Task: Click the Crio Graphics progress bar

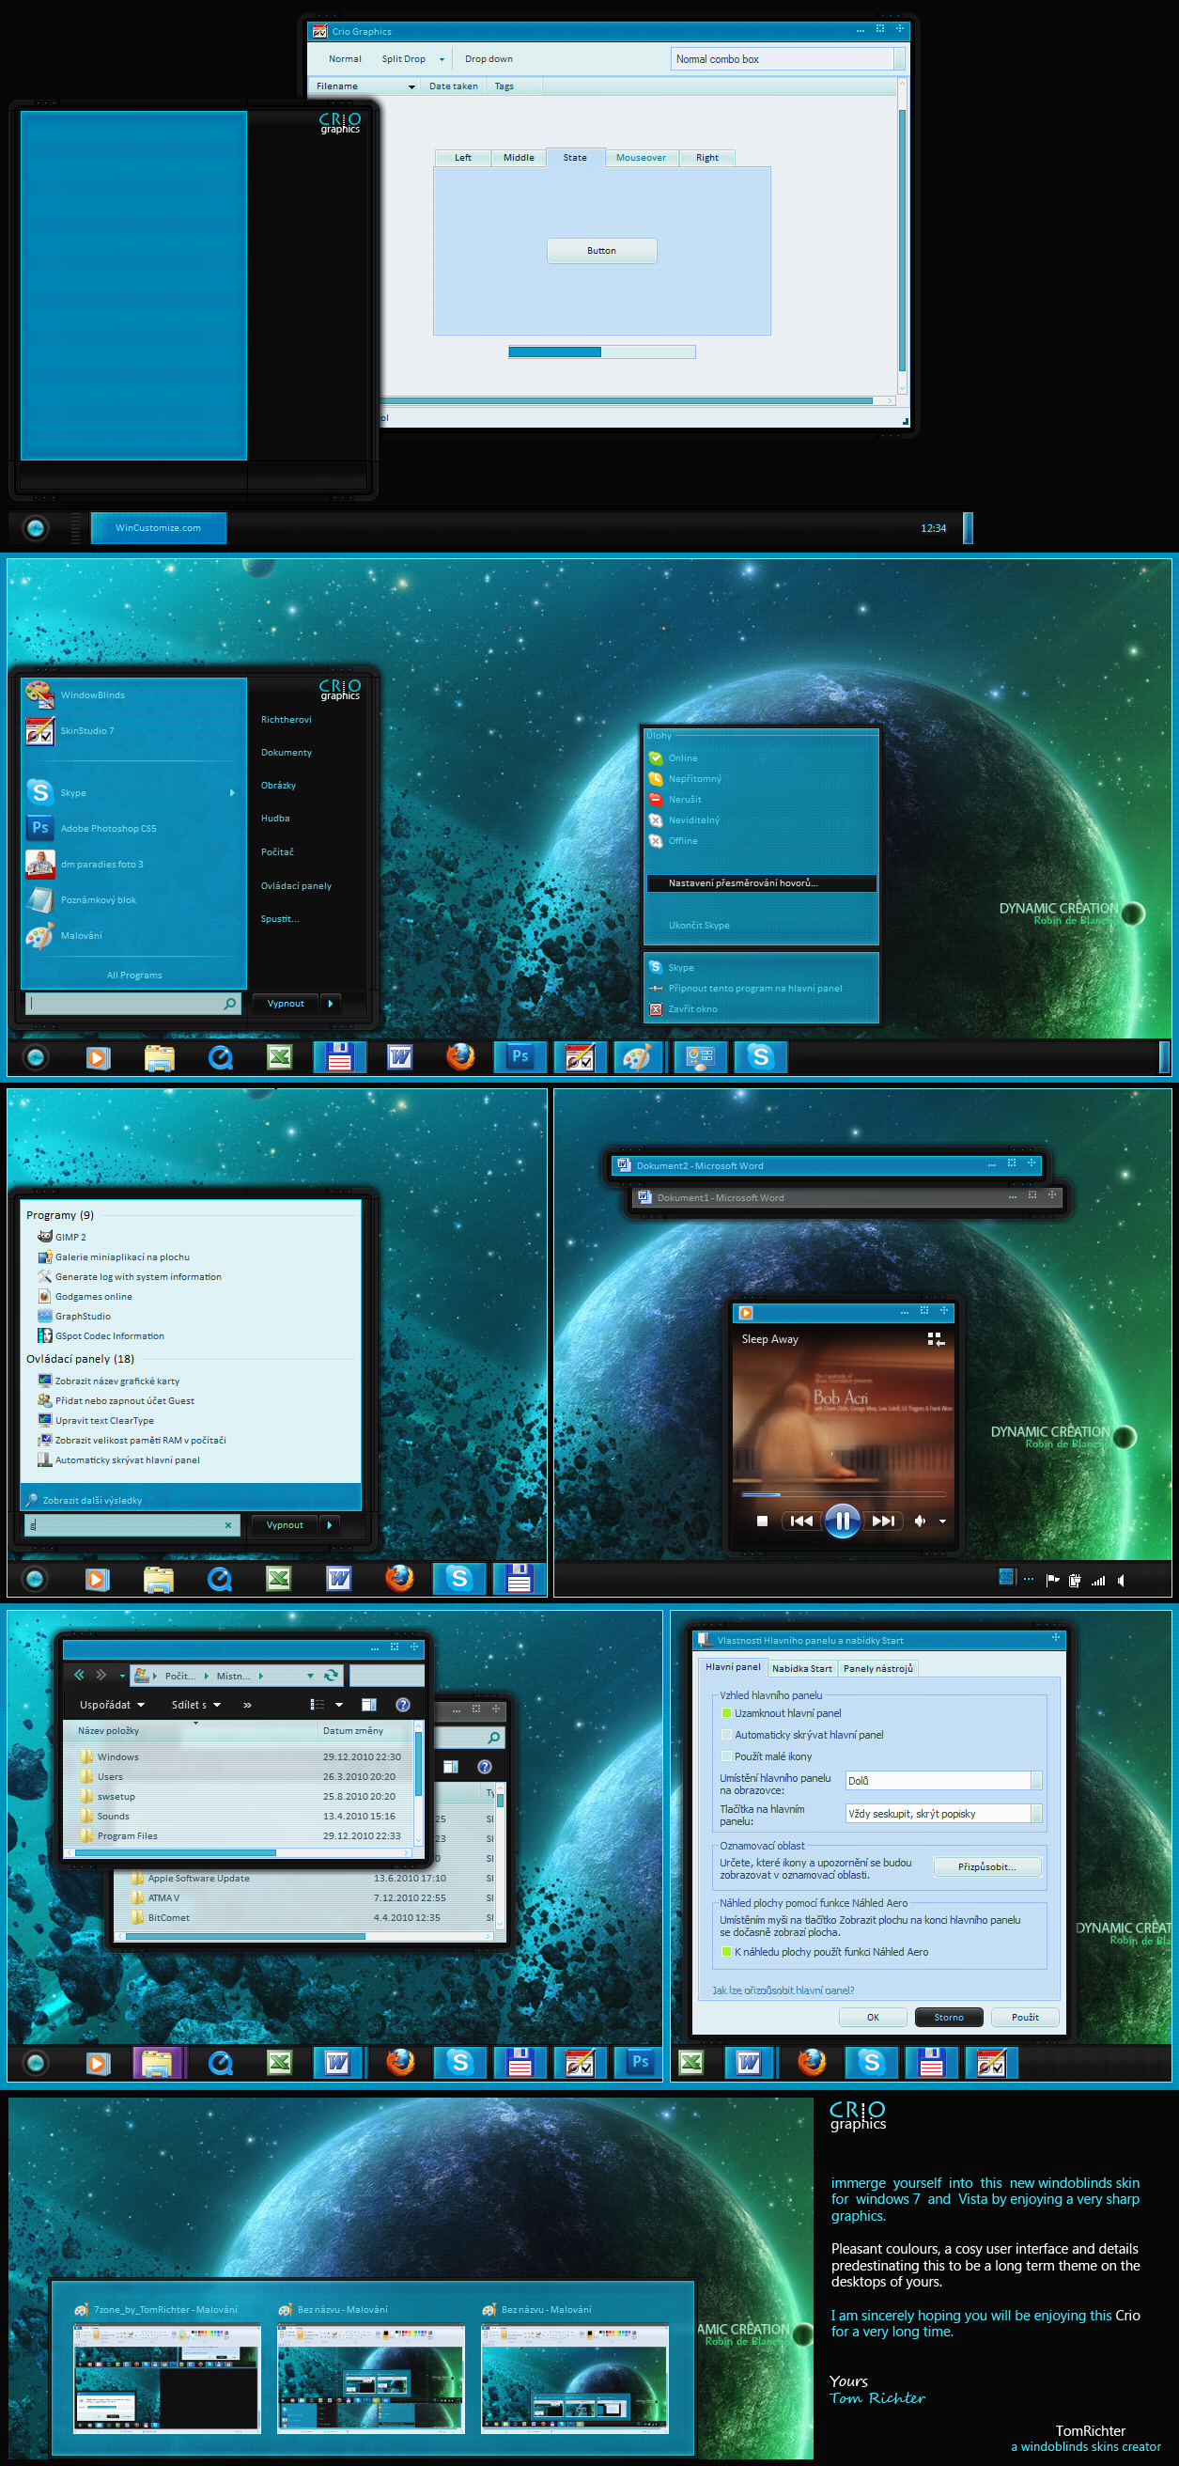Action: tap(601, 352)
